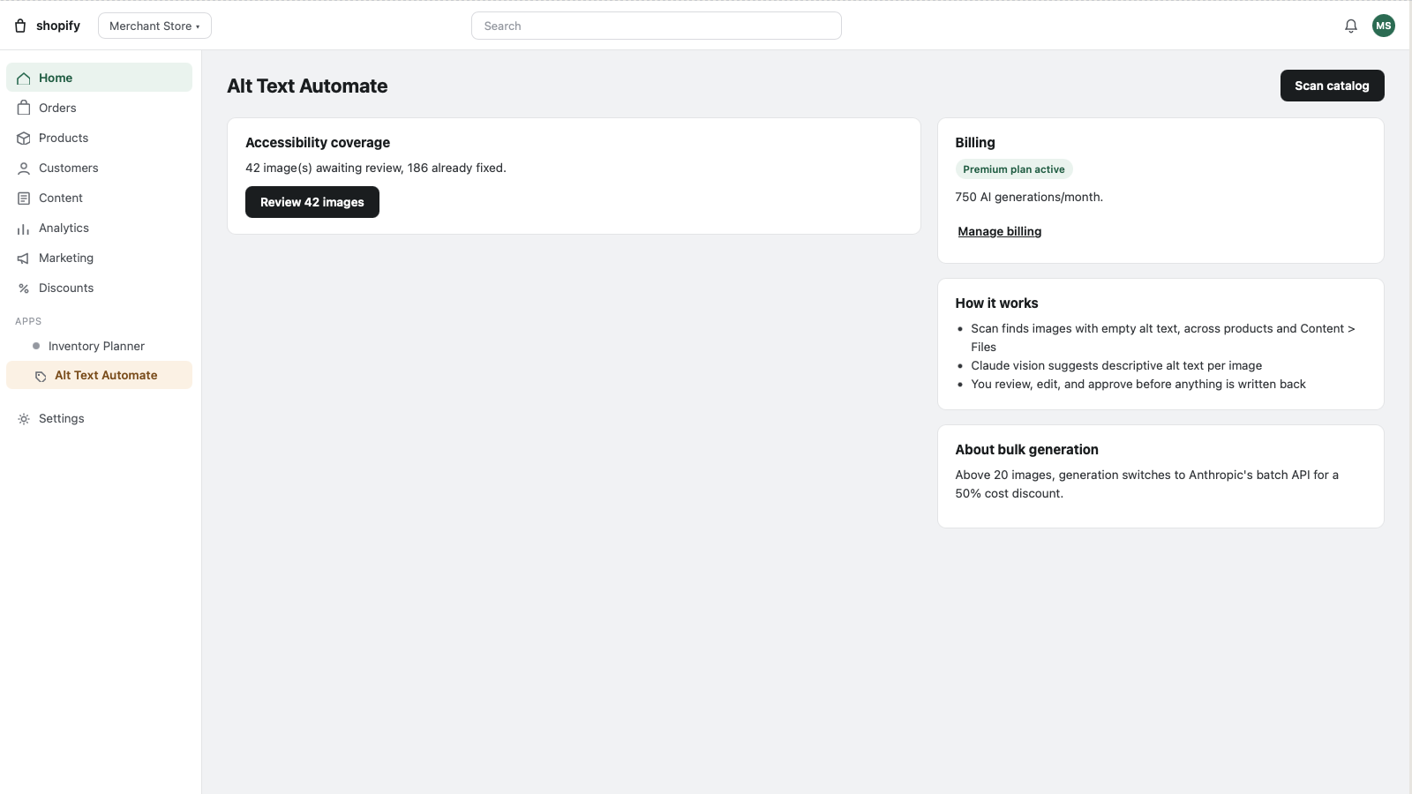Click the Content document icon
This screenshot has width=1412, height=794.
click(24, 198)
